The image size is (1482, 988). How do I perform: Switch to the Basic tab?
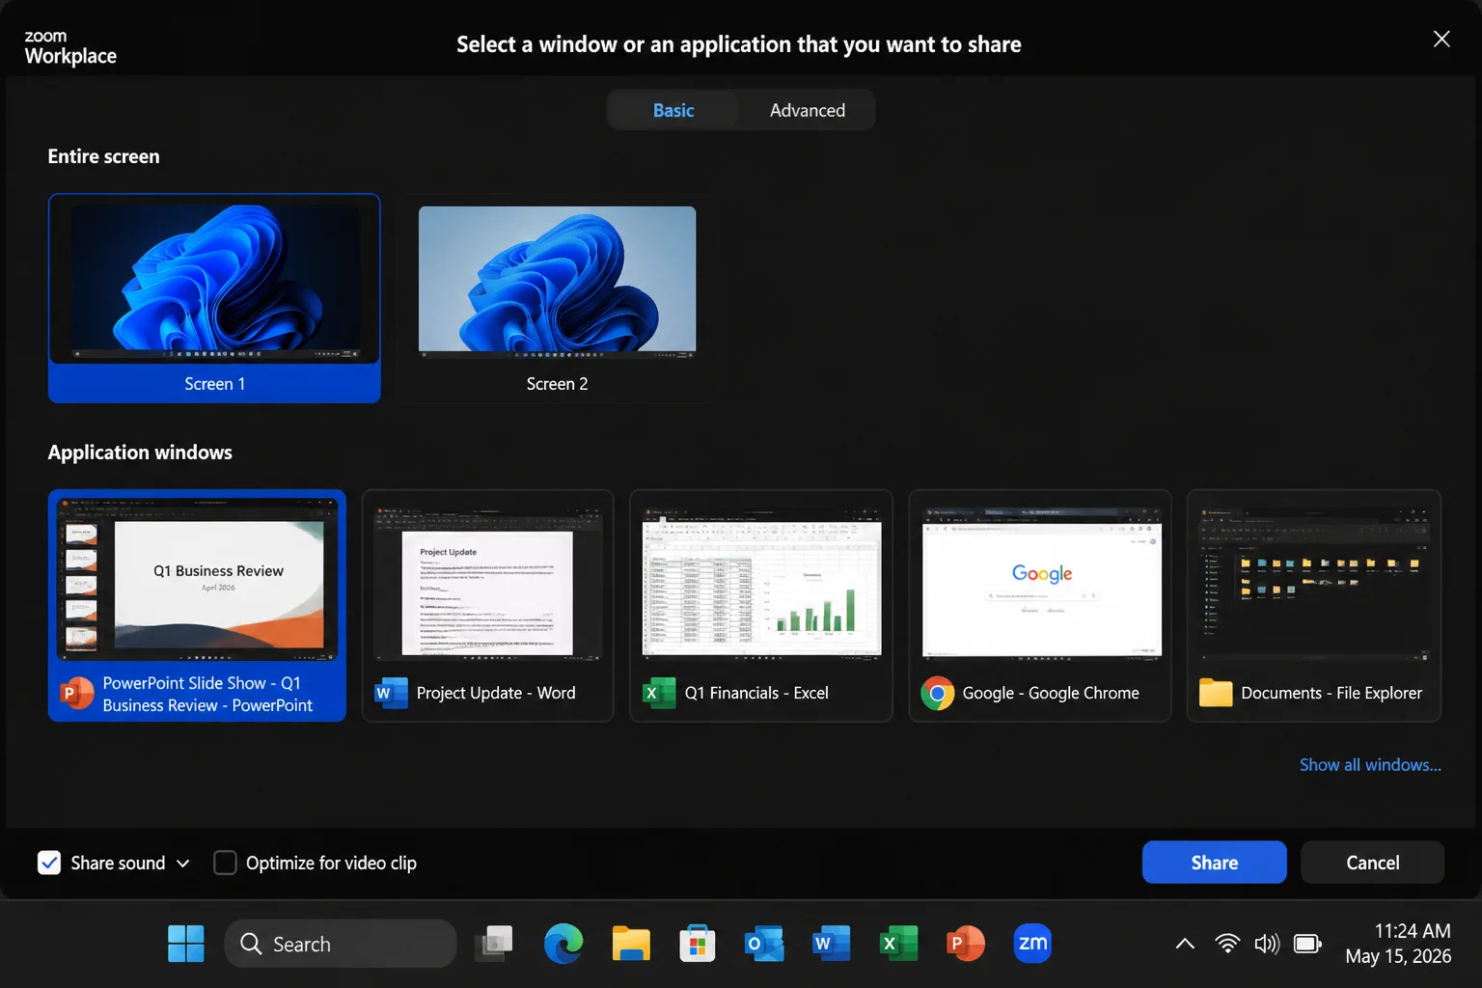pos(673,110)
